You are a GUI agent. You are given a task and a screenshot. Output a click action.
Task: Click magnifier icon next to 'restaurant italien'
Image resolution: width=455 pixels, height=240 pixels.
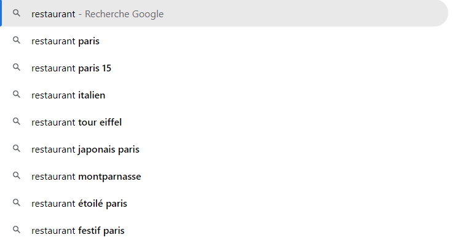[17, 94]
